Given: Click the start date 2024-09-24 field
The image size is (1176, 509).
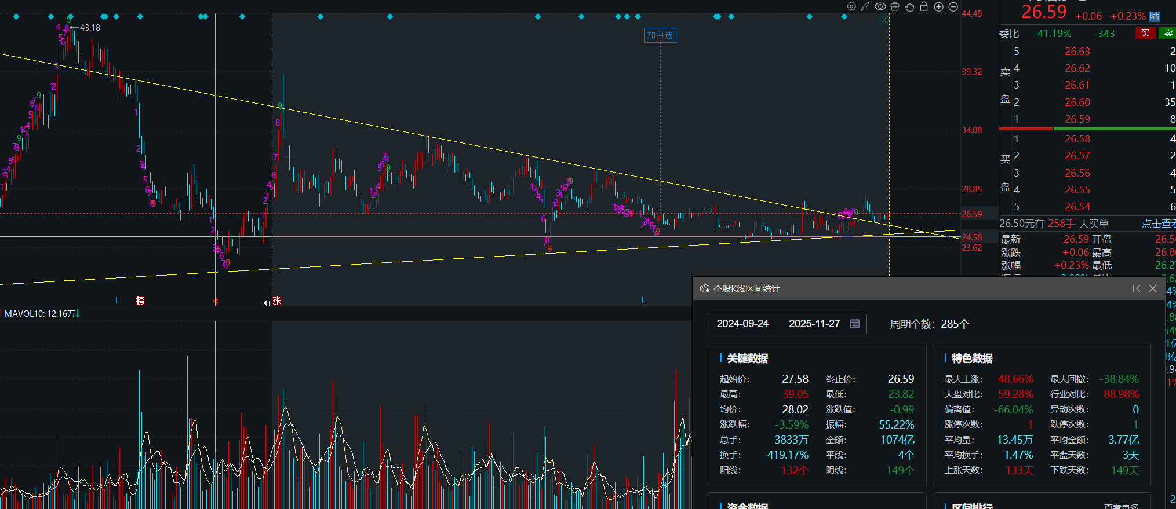Looking at the screenshot, I should pos(742,324).
